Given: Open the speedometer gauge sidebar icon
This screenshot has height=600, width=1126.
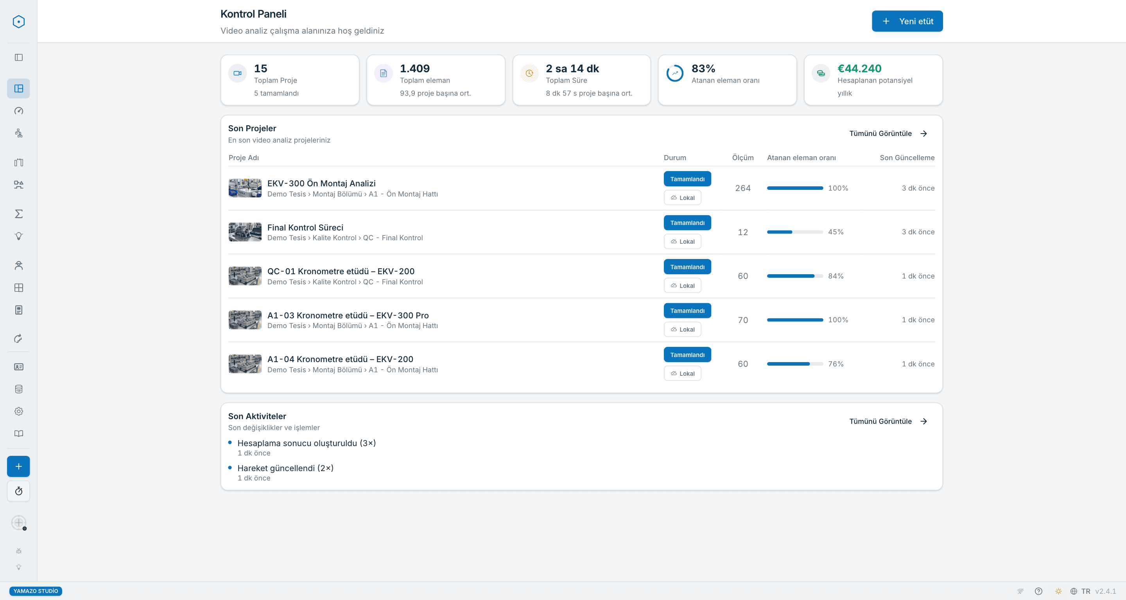Looking at the screenshot, I should coord(18,111).
